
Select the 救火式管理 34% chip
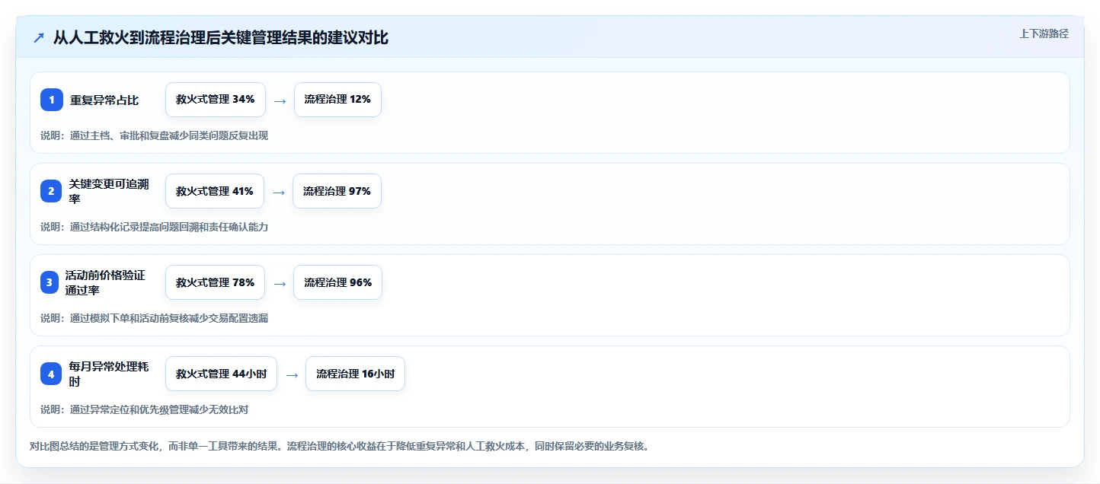click(x=216, y=100)
